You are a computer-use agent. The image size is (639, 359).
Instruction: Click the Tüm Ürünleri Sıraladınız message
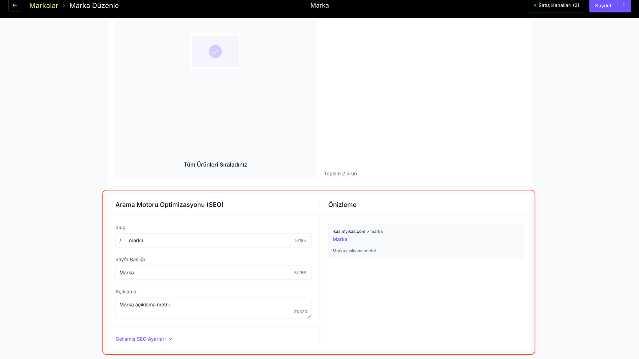tap(215, 165)
